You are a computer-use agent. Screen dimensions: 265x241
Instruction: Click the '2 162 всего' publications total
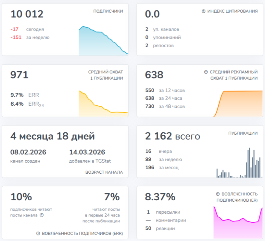coord(172,136)
